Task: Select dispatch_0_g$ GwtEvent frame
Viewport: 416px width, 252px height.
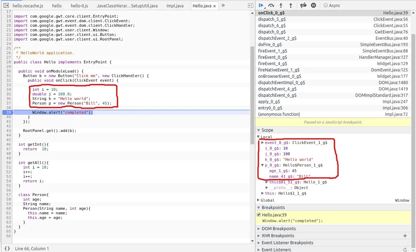Action: [334, 32]
